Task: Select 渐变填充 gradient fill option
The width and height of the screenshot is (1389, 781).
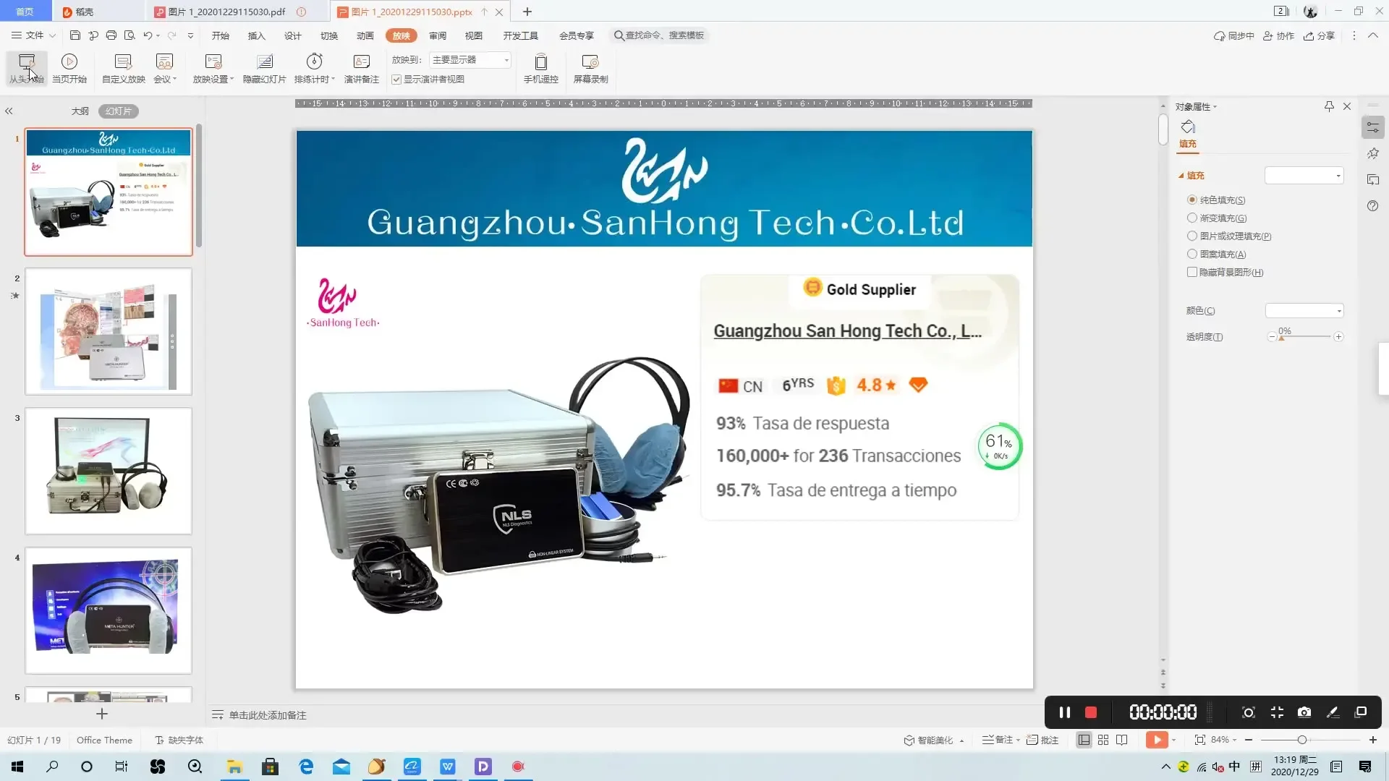Action: tap(1192, 218)
